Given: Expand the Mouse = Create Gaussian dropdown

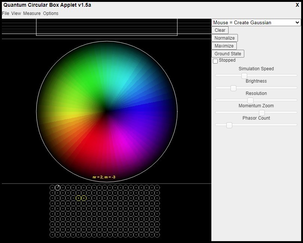Looking at the screenshot, I should [x=256, y=22].
